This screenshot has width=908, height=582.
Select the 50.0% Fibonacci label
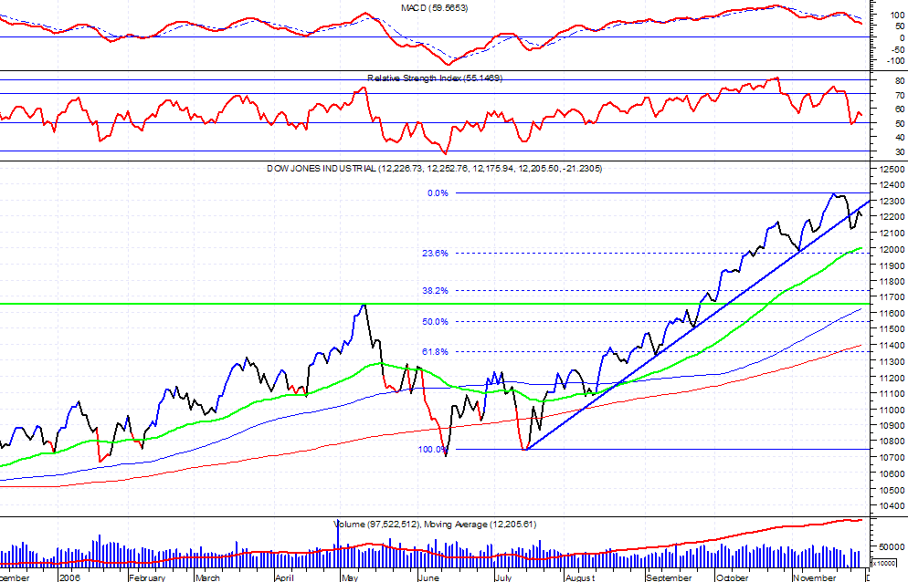pos(435,322)
